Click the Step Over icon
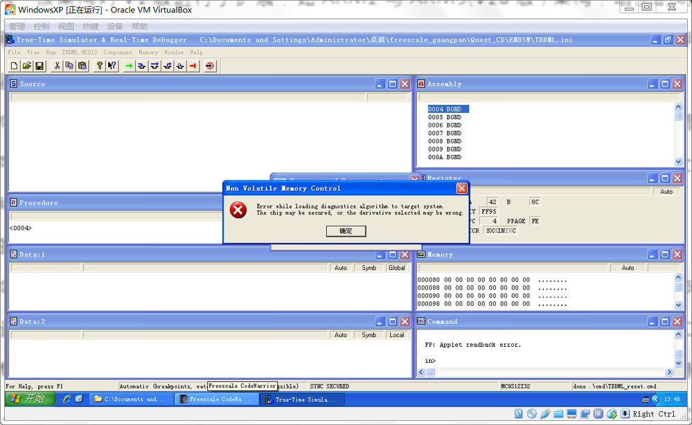692x425 pixels. 154,66
